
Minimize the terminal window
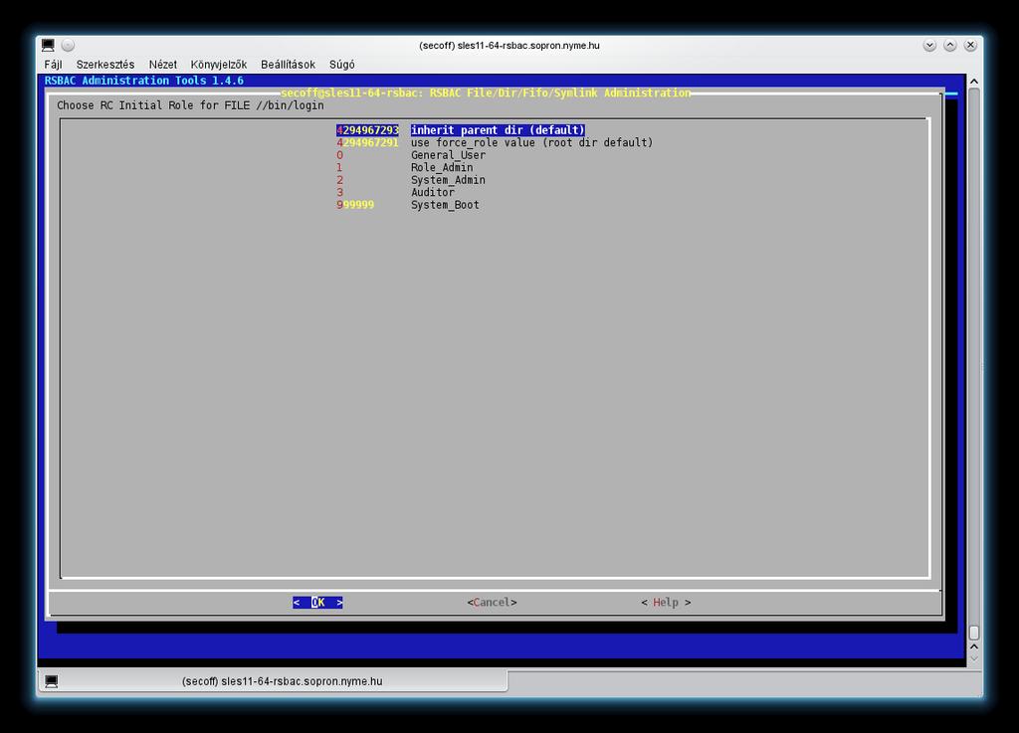coord(929,45)
